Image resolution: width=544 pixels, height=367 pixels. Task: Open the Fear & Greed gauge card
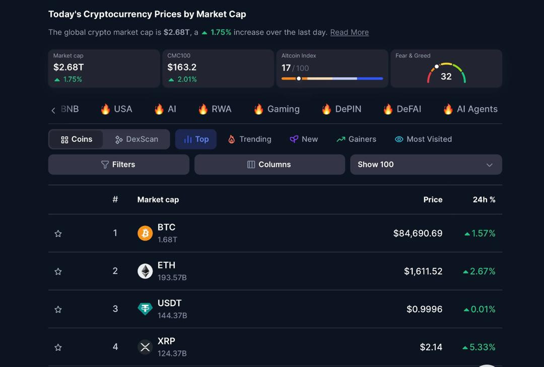446,68
